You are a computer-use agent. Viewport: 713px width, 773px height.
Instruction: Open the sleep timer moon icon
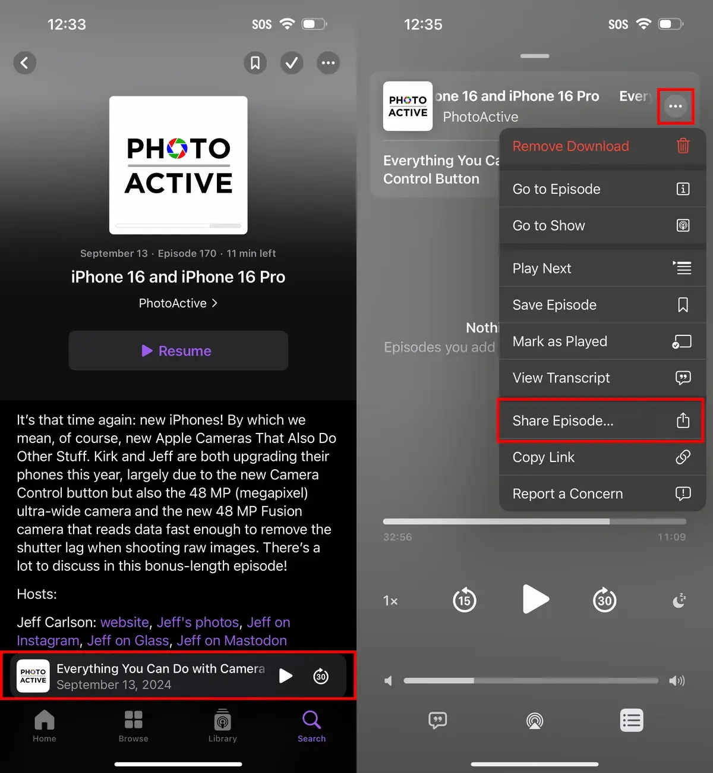(679, 601)
